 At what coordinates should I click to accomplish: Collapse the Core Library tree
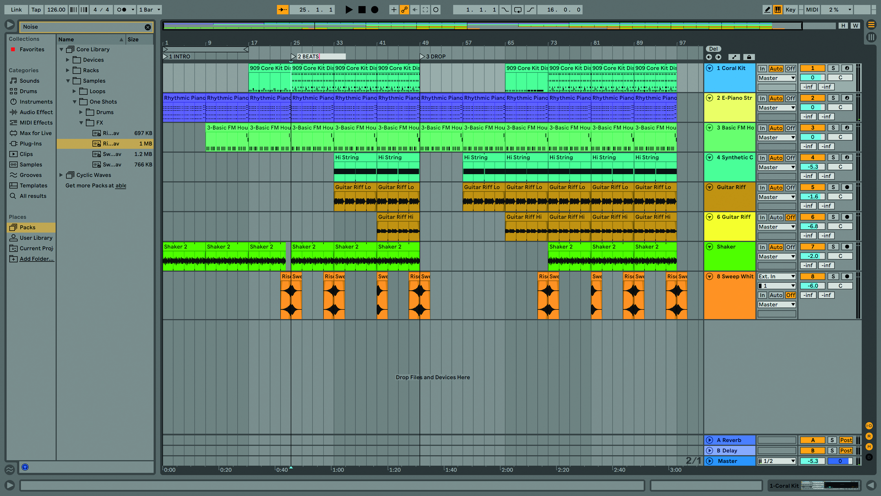pyautogui.click(x=62, y=49)
